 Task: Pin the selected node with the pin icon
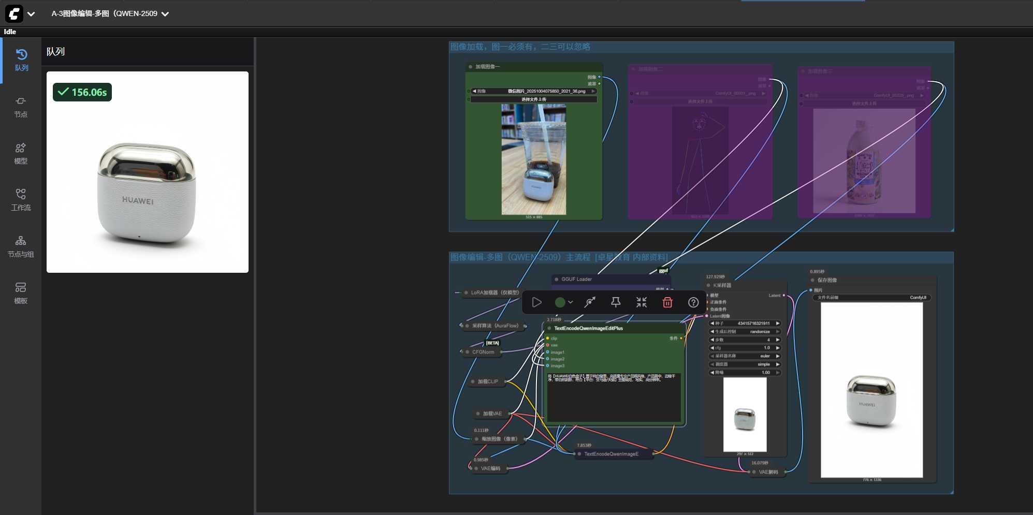(x=616, y=302)
